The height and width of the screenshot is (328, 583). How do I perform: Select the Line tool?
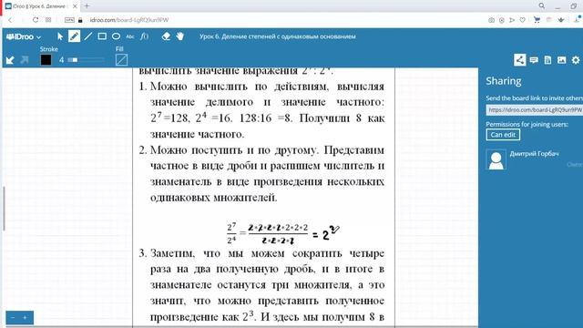click(x=88, y=36)
